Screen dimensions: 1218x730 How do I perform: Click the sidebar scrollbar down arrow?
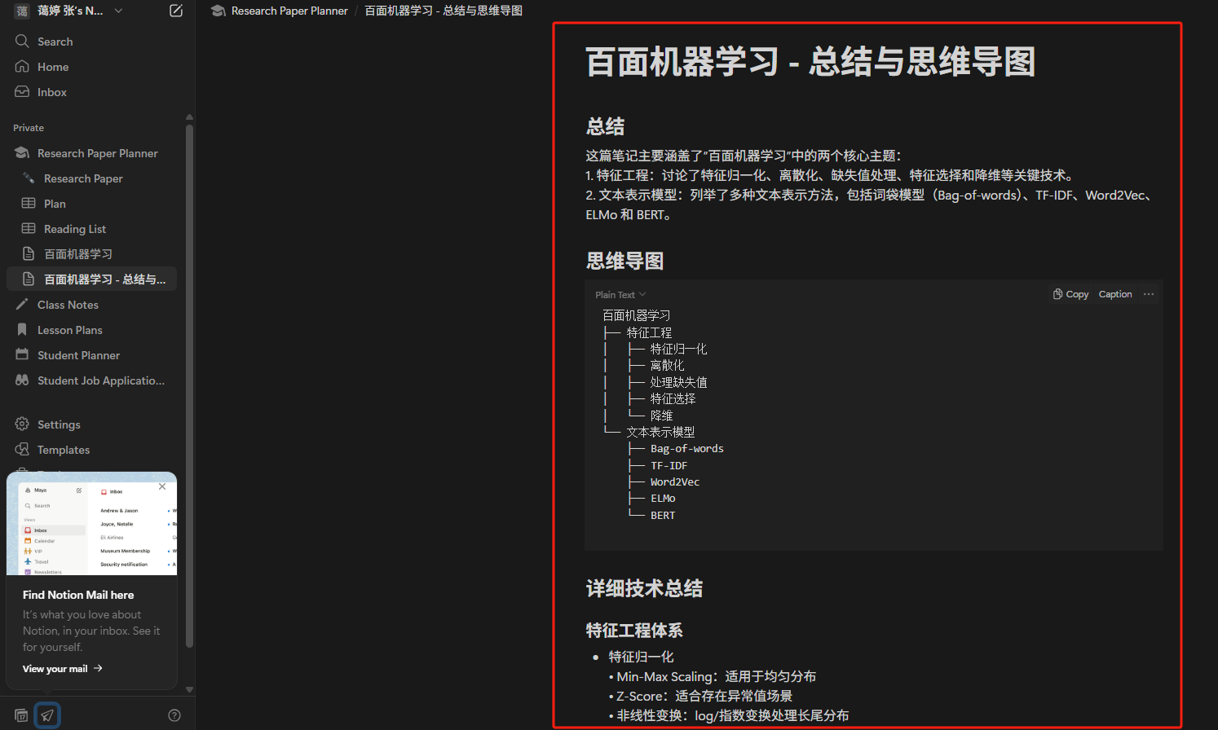(189, 690)
